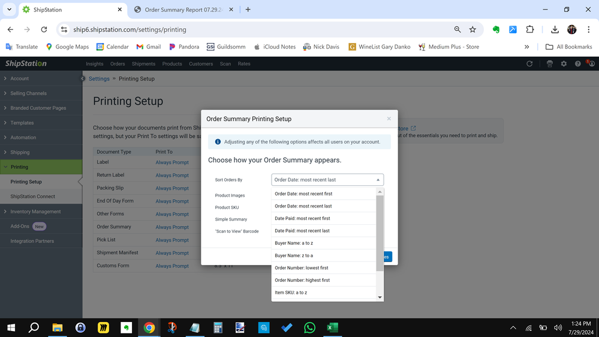This screenshot has width=599, height=337.
Task: Open the user account profile icon with notification
Action: pyautogui.click(x=591, y=64)
